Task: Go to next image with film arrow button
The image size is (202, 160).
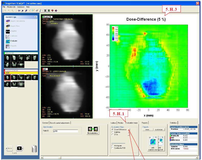Action: click(x=20, y=148)
